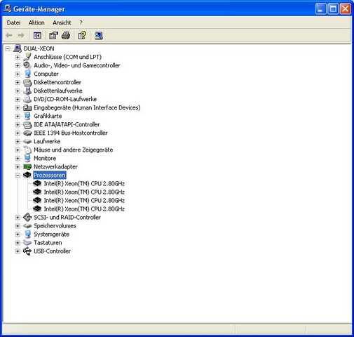This screenshot has height=337, width=354.
Task: Click the Anschlüsse (COM und LPT) icon
Action: [27, 57]
